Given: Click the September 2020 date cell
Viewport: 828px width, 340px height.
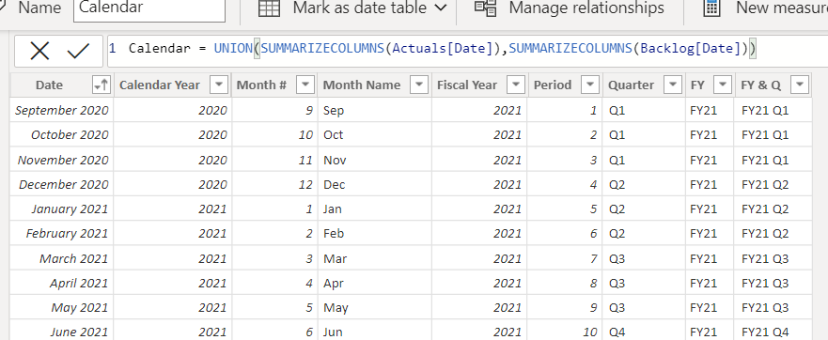Looking at the screenshot, I should (x=62, y=110).
